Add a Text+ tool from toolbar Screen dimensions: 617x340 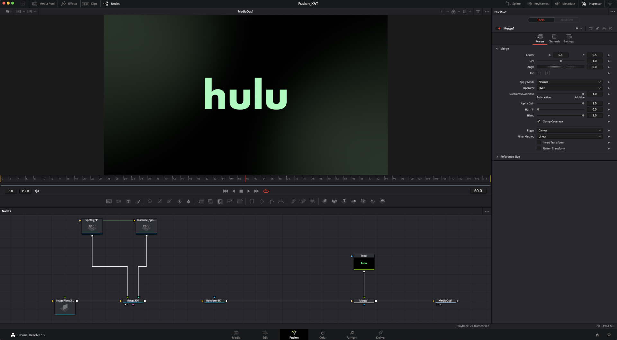(128, 201)
